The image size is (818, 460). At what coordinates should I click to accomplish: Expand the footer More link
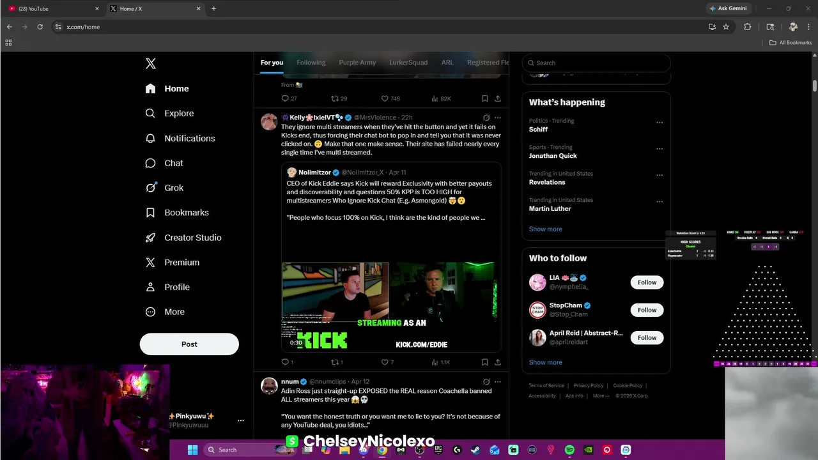601,396
